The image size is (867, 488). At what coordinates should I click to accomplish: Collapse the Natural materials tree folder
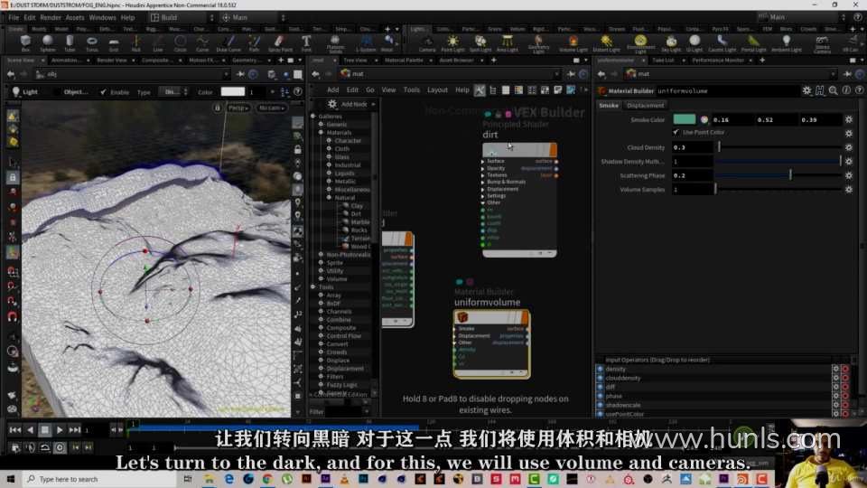329,198
